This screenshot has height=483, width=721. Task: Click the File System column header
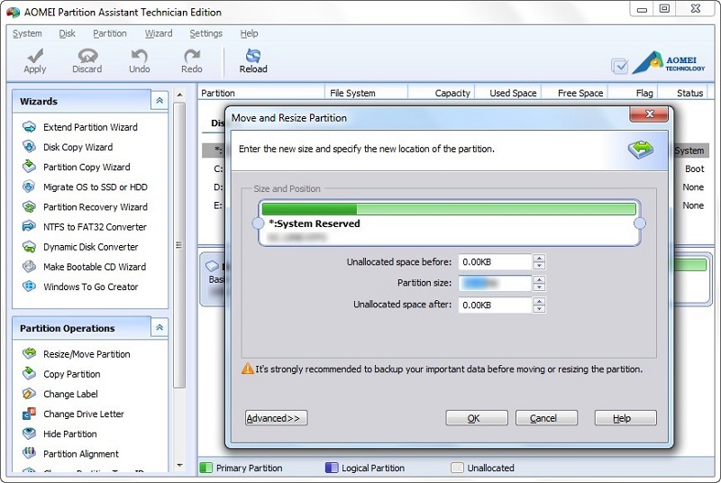tap(367, 93)
